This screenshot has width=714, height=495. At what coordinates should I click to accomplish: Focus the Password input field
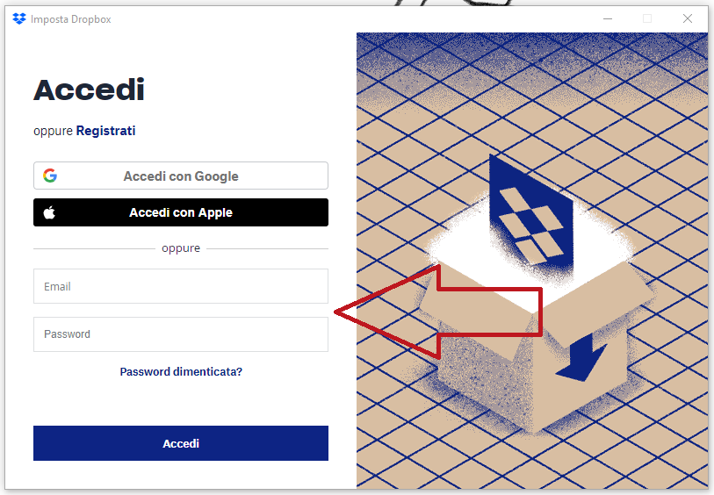(x=181, y=334)
